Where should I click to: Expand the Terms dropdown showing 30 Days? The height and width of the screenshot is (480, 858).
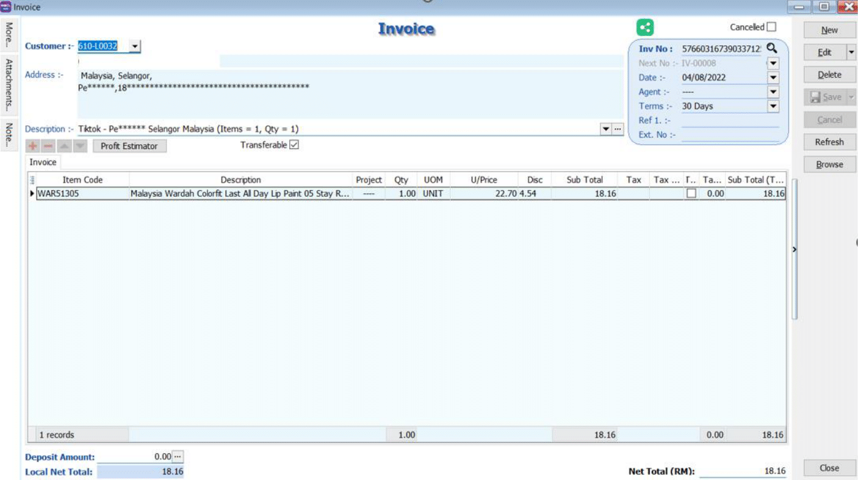pos(773,106)
